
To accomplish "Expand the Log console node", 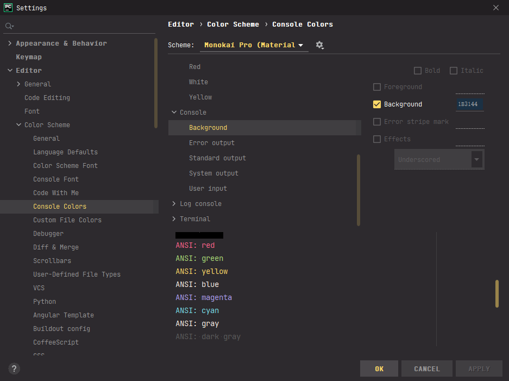I will pos(174,204).
